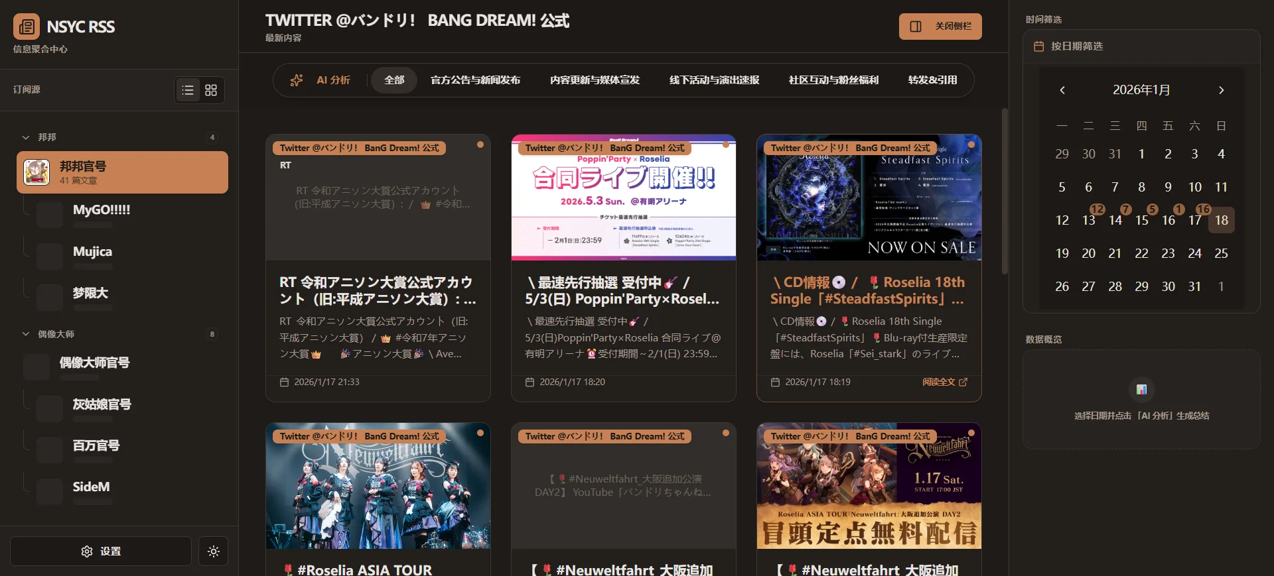Viewport: 1274px width, 576px height.
Task: Click the 关闭侧栏 sidebar panel button
Action: coord(940,27)
